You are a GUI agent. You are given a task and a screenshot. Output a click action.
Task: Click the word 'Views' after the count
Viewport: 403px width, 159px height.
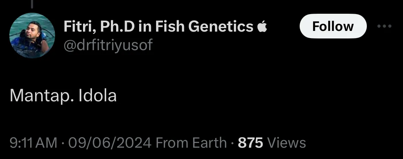pyautogui.click(x=287, y=143)
